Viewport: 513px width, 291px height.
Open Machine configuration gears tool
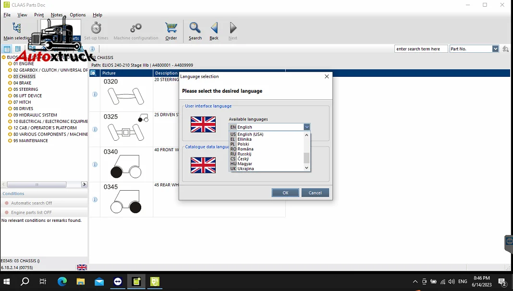pos(136,31)
